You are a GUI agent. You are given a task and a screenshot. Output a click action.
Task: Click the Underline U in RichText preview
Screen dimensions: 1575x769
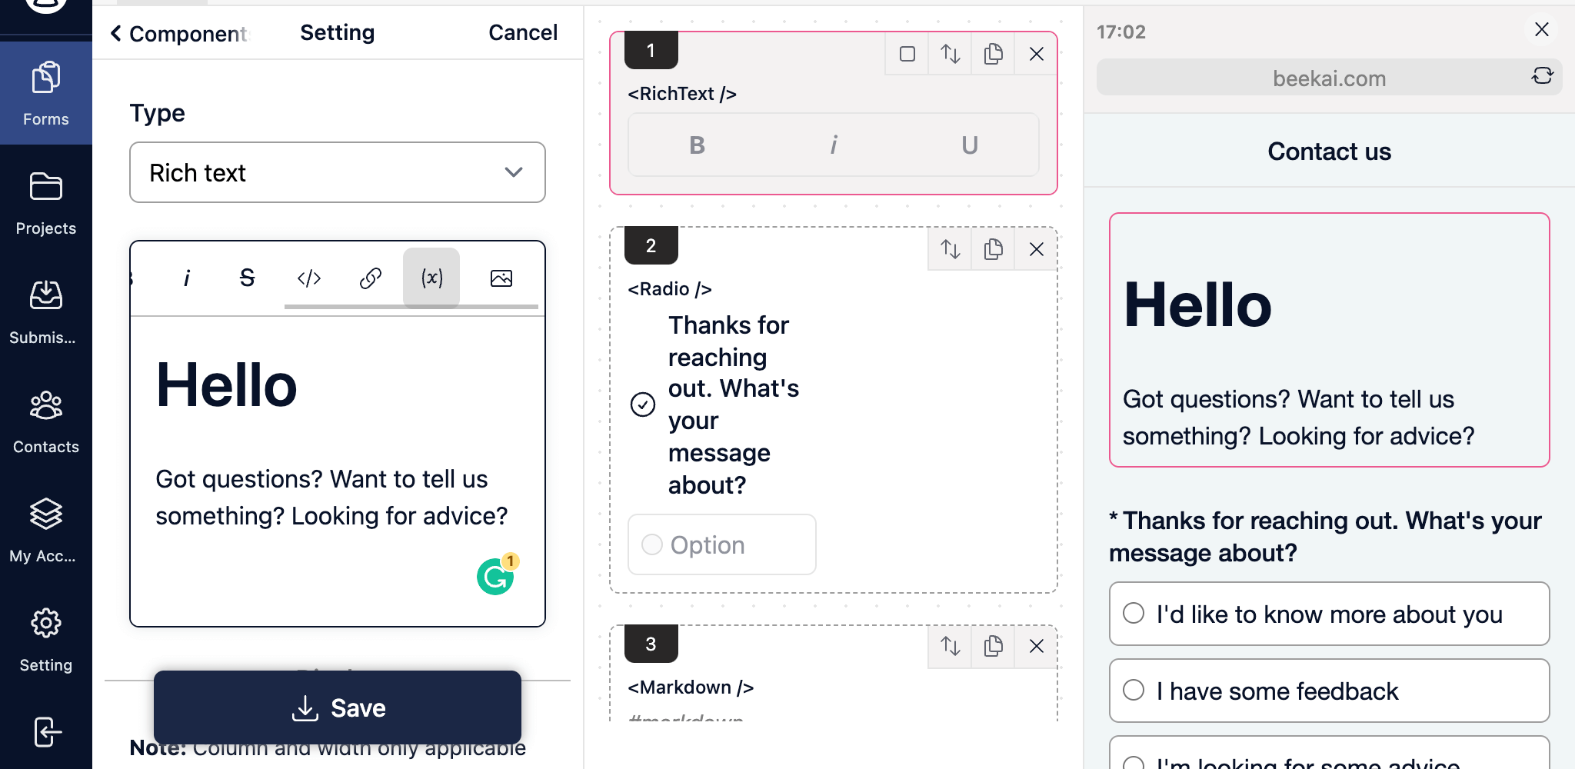click(970, 145)
